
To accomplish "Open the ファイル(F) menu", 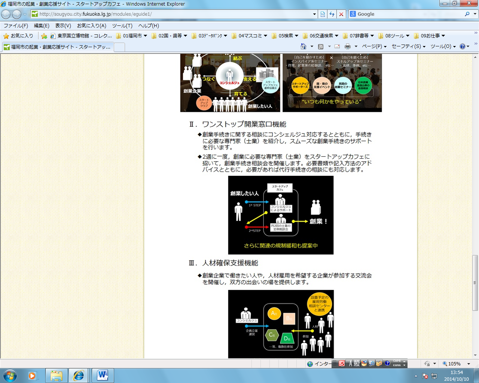I will coord(16,25).
